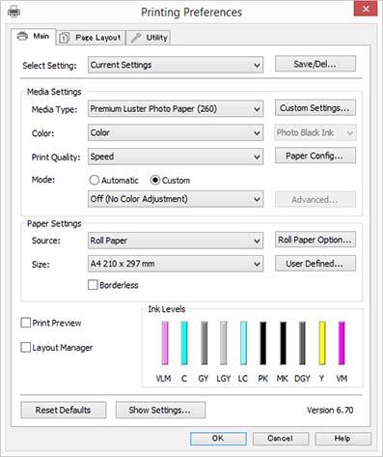Open the Media Type dropdown
Image resolution: width=383 pixels, height=457 pixels.
(x=176, y=109)
